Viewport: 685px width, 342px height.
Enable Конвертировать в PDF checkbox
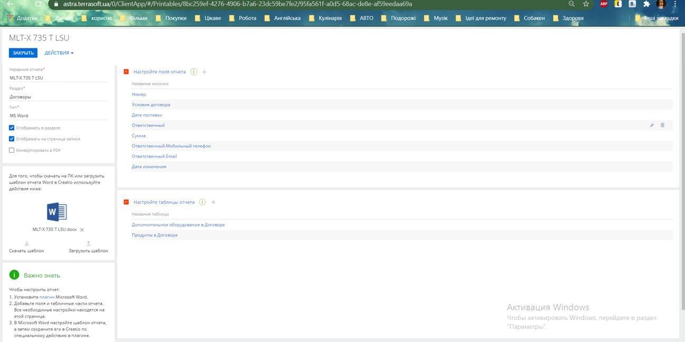12,150
